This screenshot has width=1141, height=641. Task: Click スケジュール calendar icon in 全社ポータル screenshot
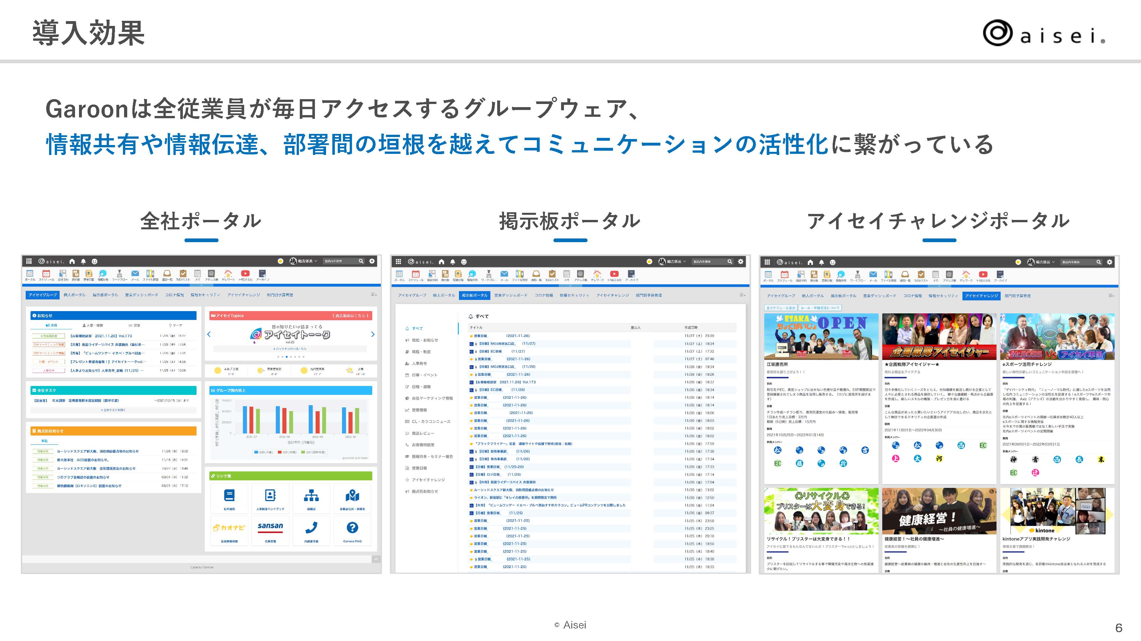pos(46,274)
